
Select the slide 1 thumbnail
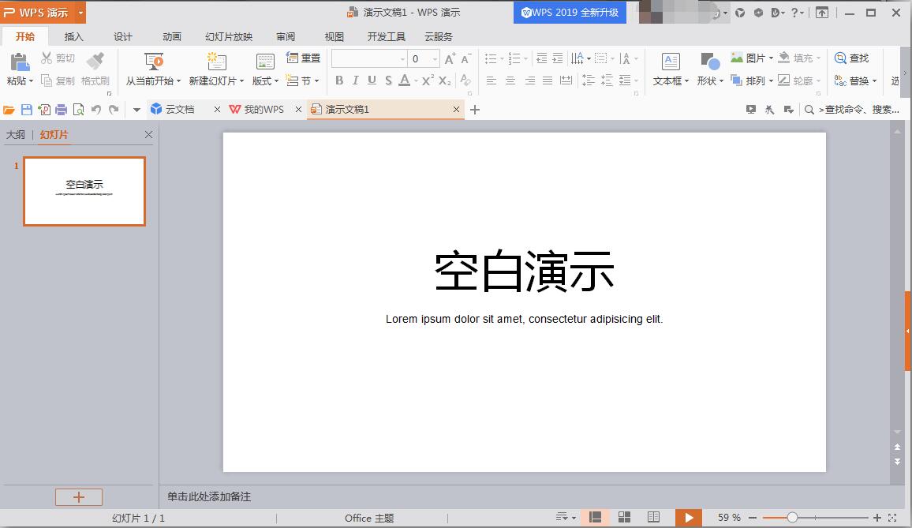tap(84, 191)
